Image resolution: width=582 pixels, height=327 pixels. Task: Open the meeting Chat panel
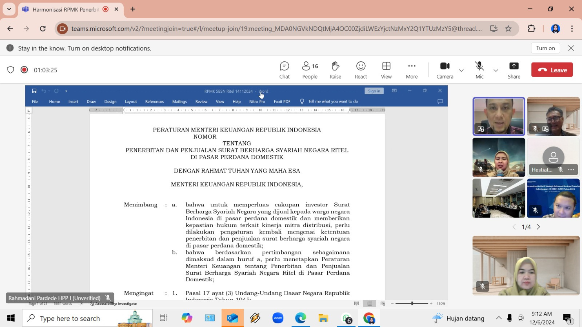point(284,70)
